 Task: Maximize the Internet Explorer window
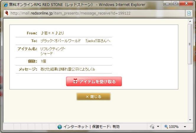[175, 4]
